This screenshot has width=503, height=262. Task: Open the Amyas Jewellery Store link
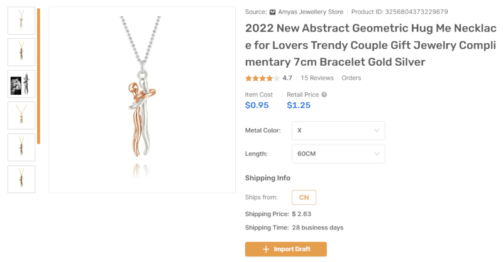311,12
